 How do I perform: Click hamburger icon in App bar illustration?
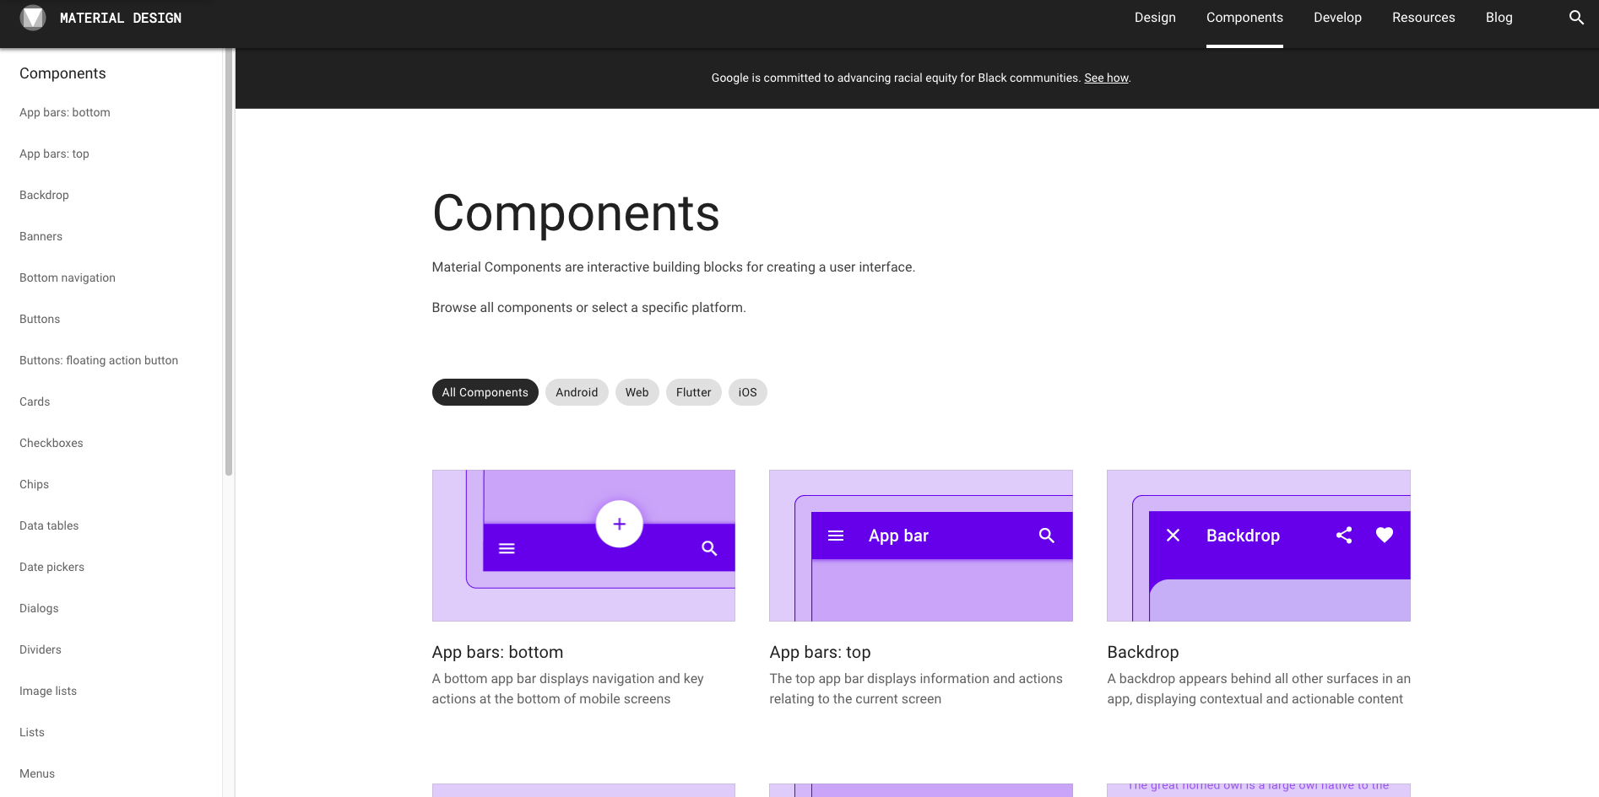point(836,536)
